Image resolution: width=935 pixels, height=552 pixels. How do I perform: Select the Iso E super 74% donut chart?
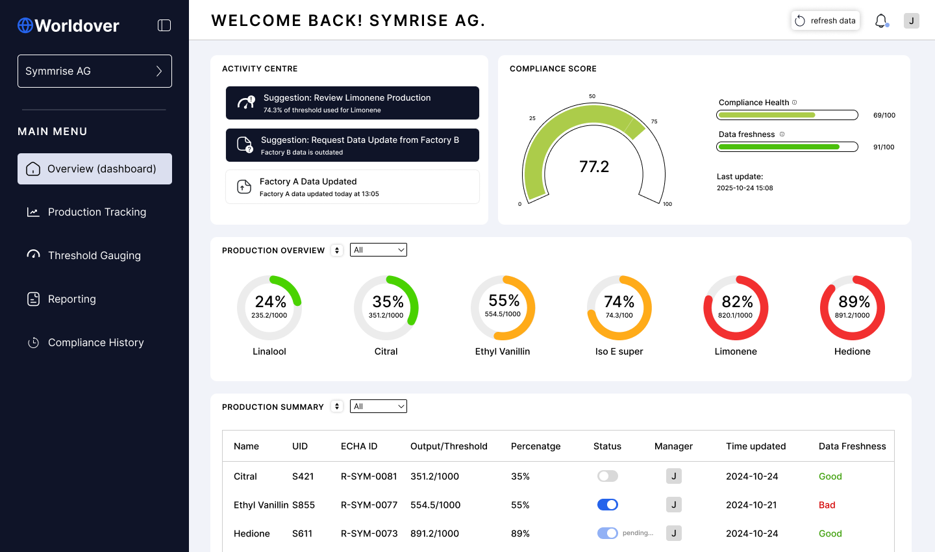point(619,308)
